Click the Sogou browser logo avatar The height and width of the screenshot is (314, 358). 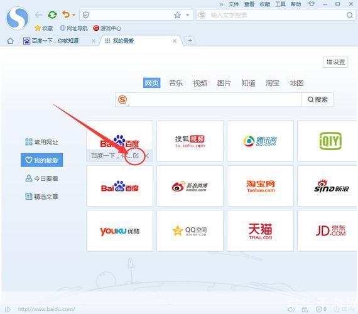point(18,18)
